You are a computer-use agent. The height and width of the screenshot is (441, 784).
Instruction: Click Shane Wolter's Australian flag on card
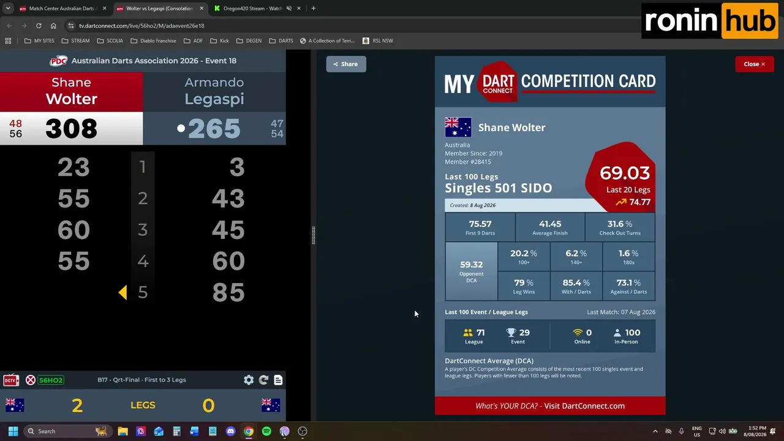458,127
